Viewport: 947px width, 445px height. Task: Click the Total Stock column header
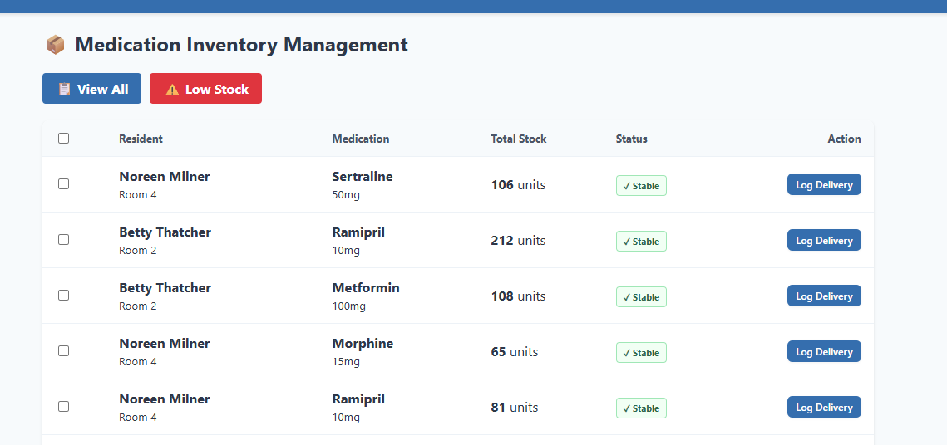(x=518, y=139)
